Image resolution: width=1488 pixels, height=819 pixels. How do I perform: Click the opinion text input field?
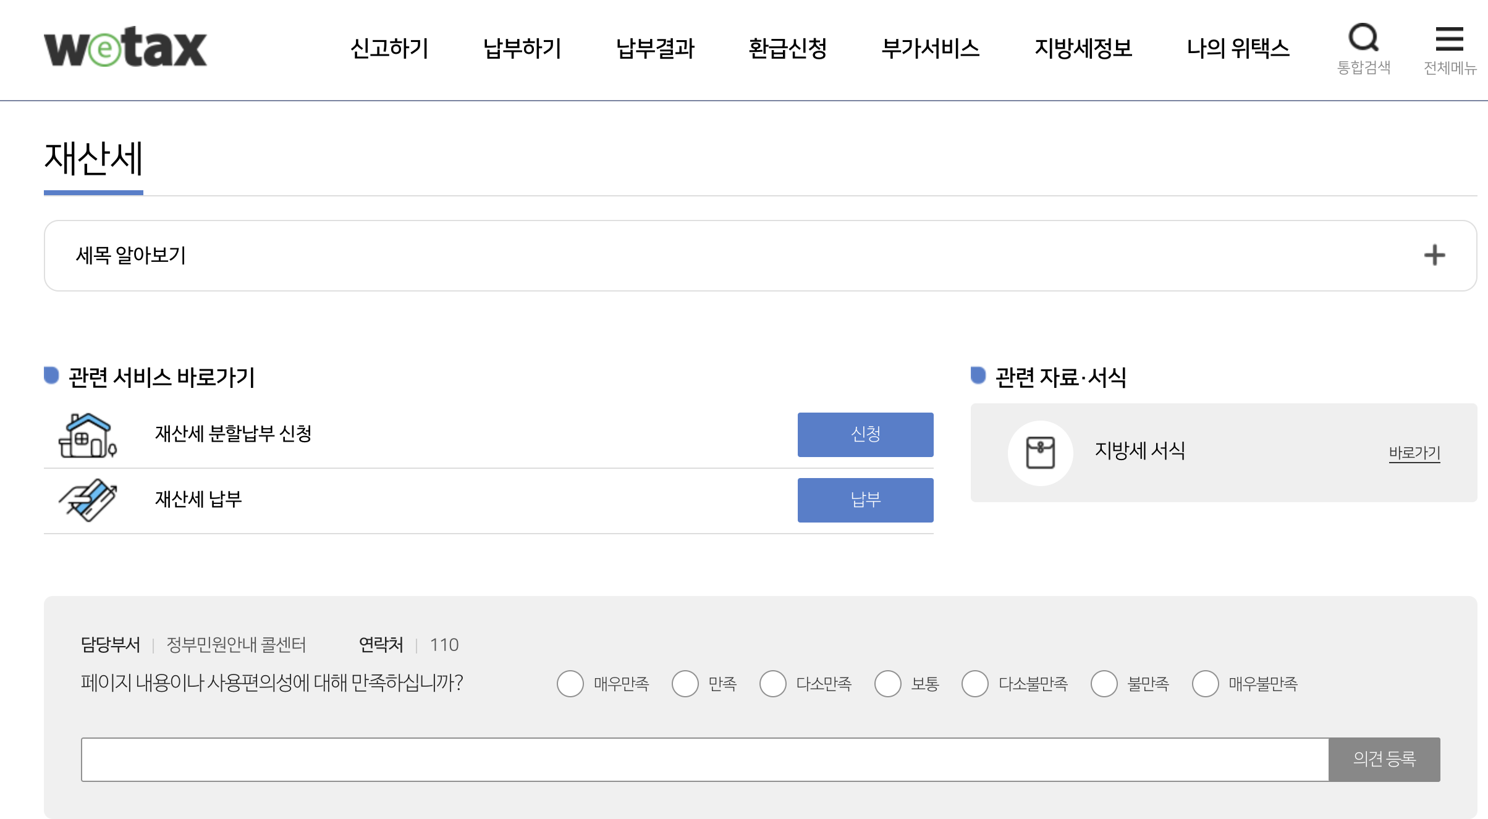pyautogui.click(x=704, y=759)
